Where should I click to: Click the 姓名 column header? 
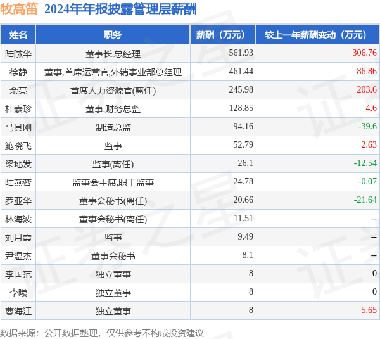(18, 35)
